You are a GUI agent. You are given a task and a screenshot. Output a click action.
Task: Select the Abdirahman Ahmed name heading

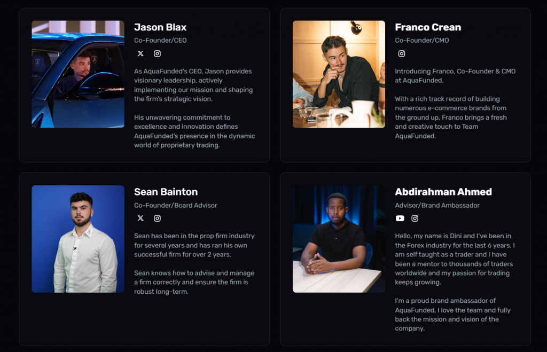pos(443,192)
